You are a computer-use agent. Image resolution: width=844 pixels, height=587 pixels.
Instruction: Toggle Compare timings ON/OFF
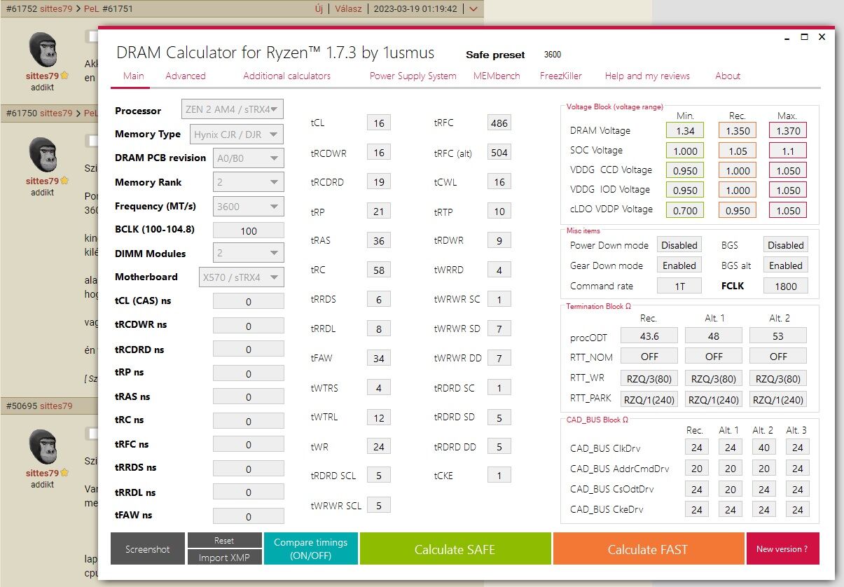[x=310, y=549]
